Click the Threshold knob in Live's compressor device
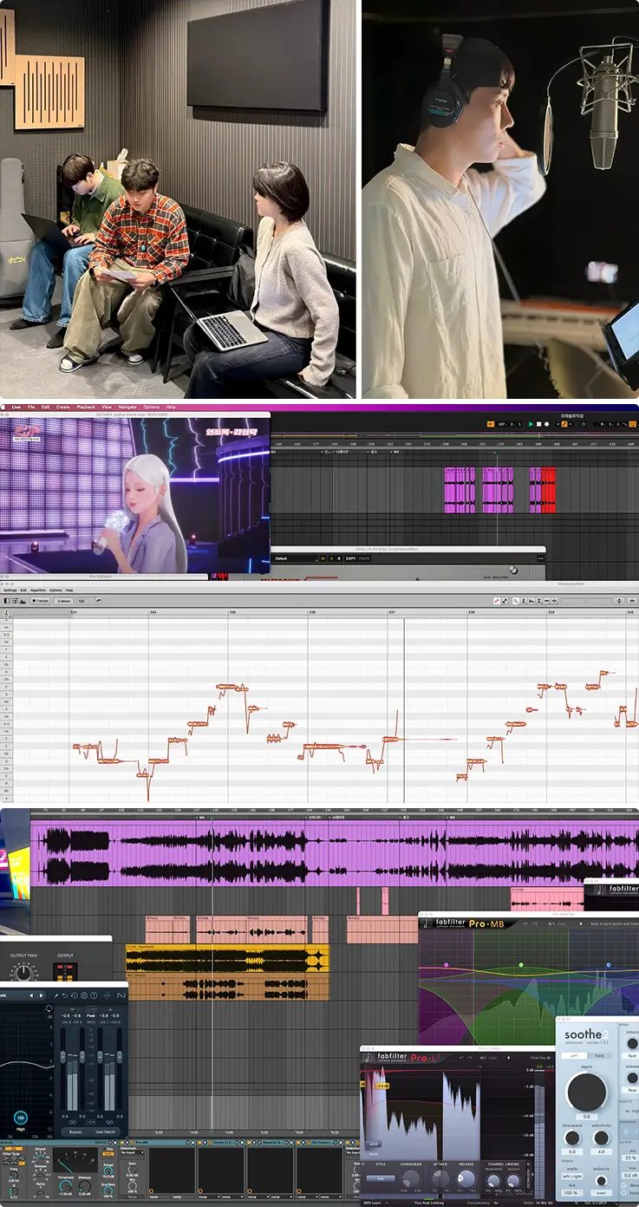Viewport: 639px width, 1207px height. point(65,1185)
